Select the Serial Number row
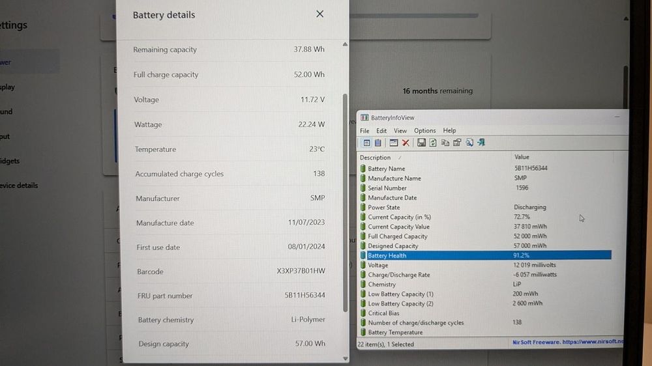 (x=485, y=188)
